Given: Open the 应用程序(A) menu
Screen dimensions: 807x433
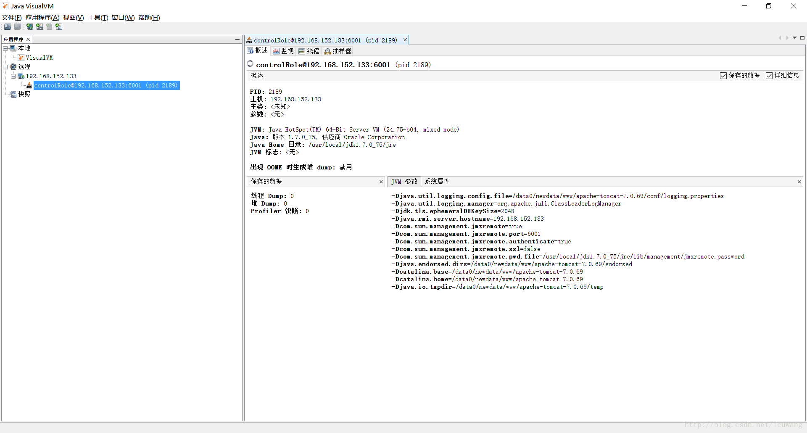Looking at the screenshot, I should tap(42, 18).
